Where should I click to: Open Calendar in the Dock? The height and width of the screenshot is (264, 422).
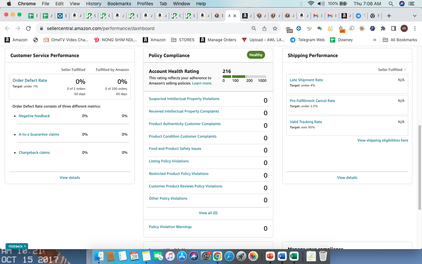pyautogui.click(x=134, y=256)
